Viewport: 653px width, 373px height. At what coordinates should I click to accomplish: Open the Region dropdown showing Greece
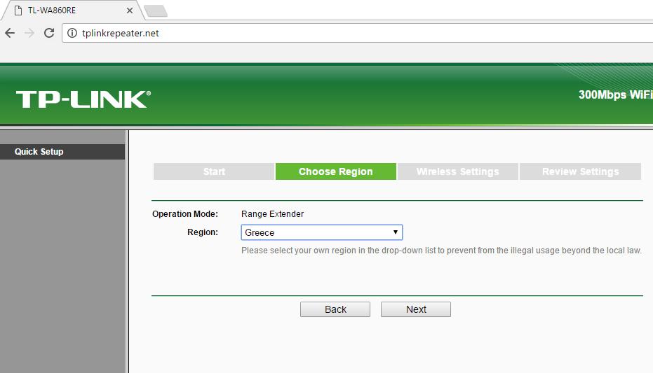(322, 232)
